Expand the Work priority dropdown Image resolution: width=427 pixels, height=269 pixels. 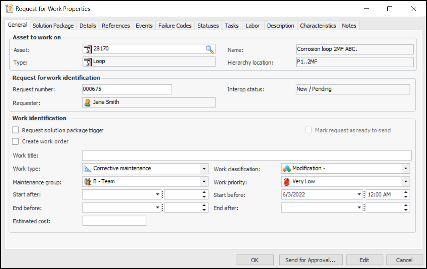406,182
